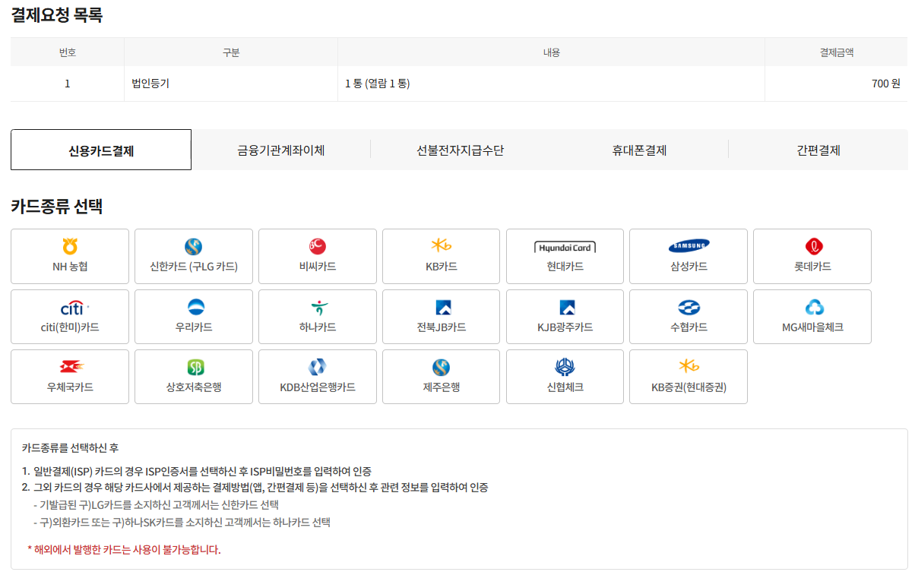Pick the 비씨카드 red logo
This screenshot has width=915, height=575.
[318, 247]
